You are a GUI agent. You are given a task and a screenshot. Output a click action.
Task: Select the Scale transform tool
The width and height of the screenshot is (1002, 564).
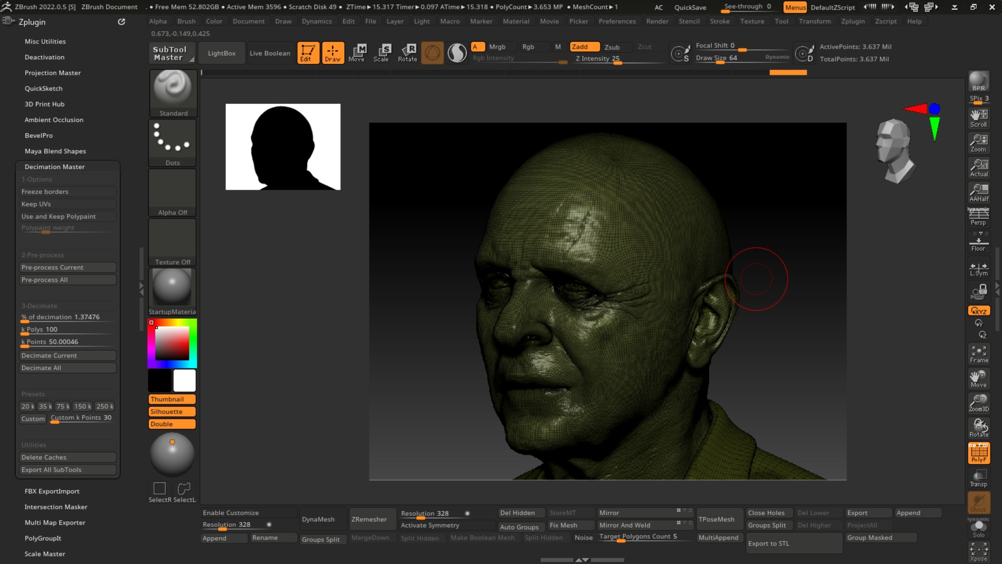(x=381, y=53)
